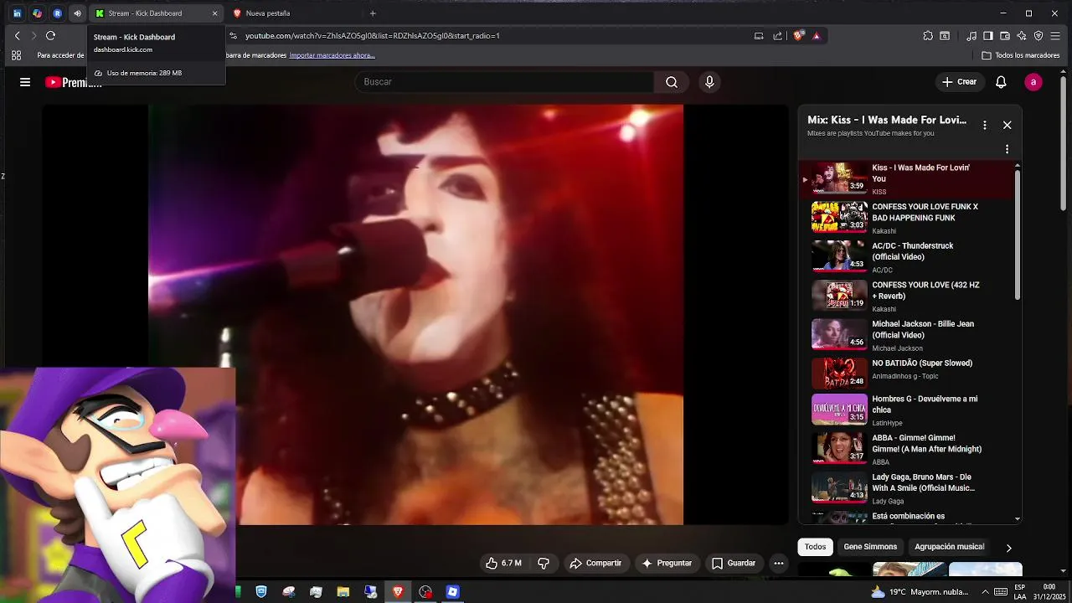Viewport: 1072px width, 603px height.
Task: Click the Crear button
Action: [x=960, y=82]
